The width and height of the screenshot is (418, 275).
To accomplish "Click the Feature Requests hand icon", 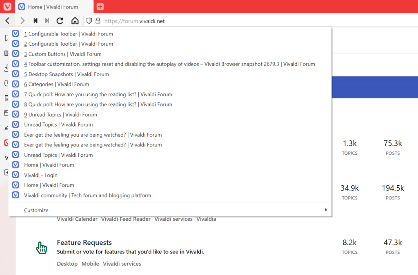I will pos(42,248).
